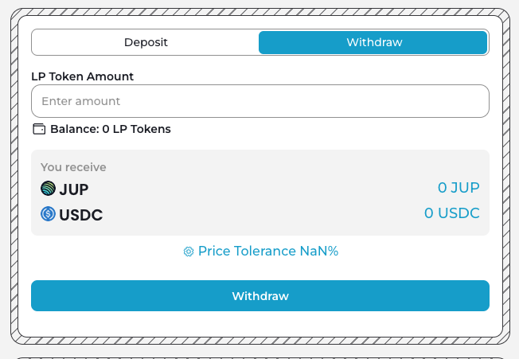The height and width of the screenshot is (359, 519).
Task: Click the wallet balance icon
Action: [39, 129]
